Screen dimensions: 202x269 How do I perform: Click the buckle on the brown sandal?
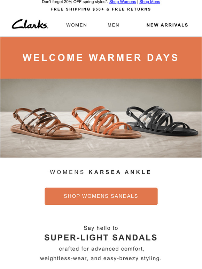click(15, 115)
